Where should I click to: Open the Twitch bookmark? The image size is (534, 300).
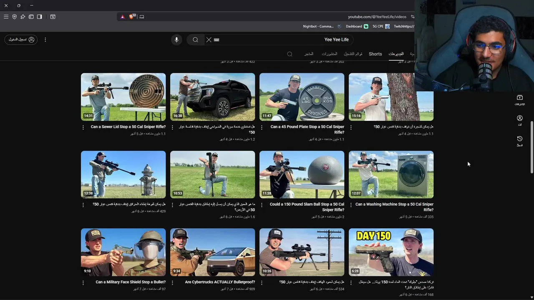[x=404, y=26]
